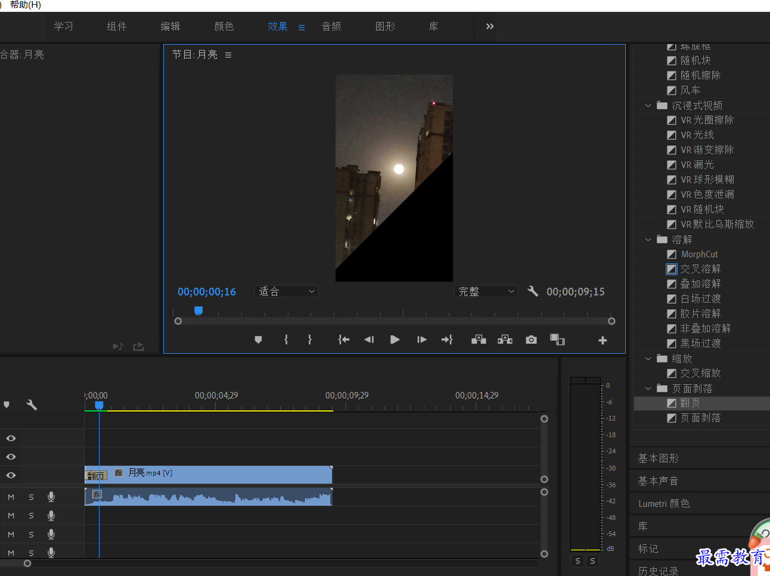
Task: Open the 适合 zoom level dropdown
Action: click(286, 291)
